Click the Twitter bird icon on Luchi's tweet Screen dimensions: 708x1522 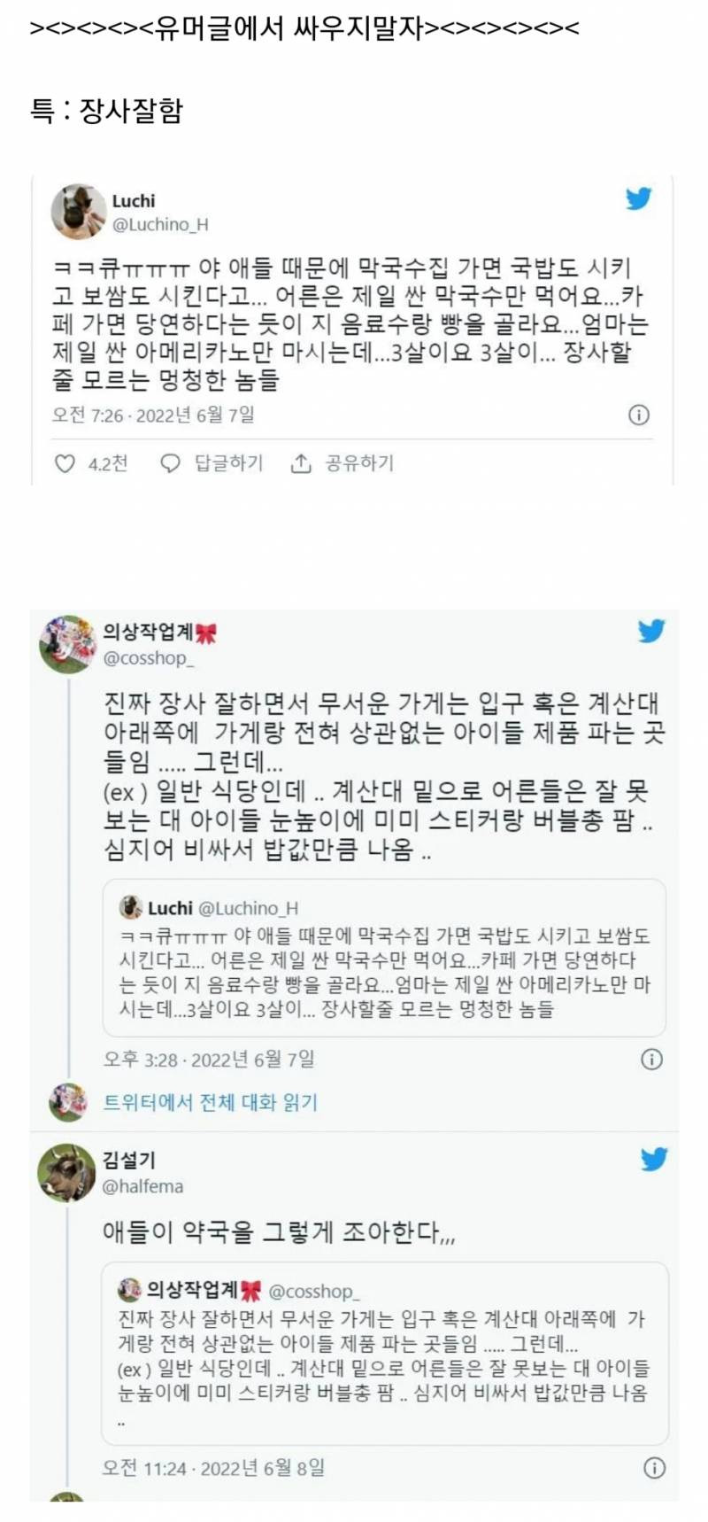(x=638, y=198)
